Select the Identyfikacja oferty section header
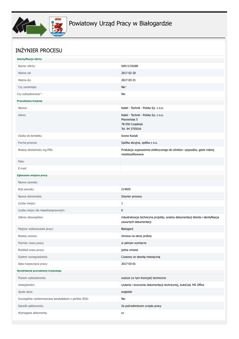 pos(29,59)
